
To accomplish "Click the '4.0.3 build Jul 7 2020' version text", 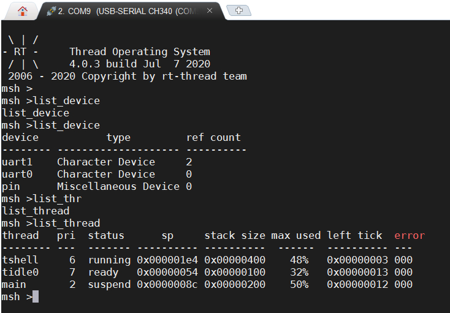I will [140, 64].
